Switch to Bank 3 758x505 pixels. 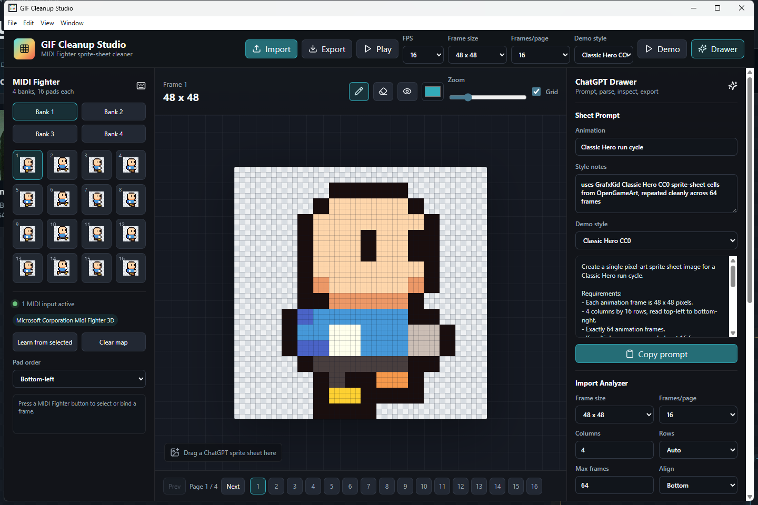[45, 134]
